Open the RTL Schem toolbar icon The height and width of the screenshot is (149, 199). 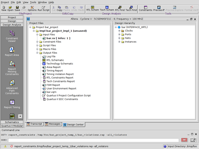(92, 8)
